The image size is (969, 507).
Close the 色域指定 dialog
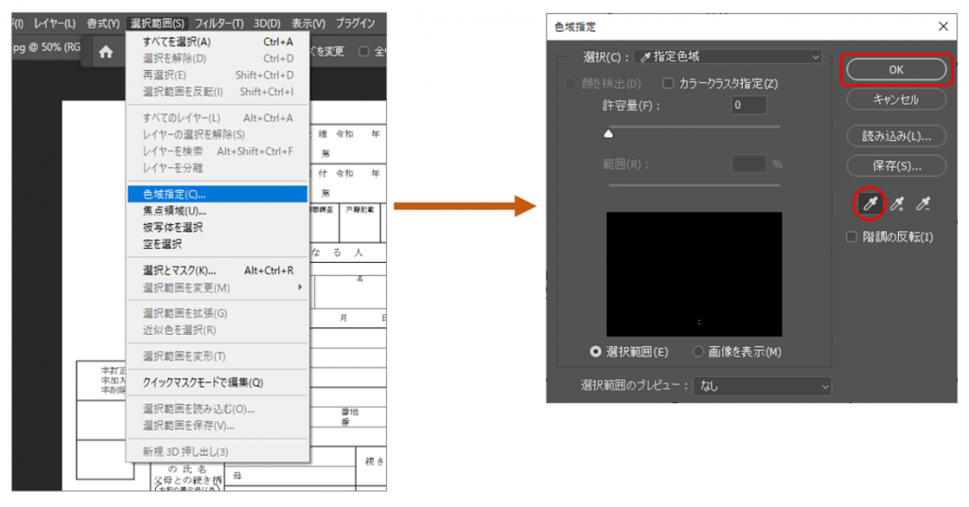[x=943, y=26]
